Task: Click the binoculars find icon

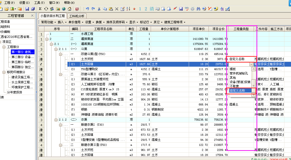Action: [198, 9]
